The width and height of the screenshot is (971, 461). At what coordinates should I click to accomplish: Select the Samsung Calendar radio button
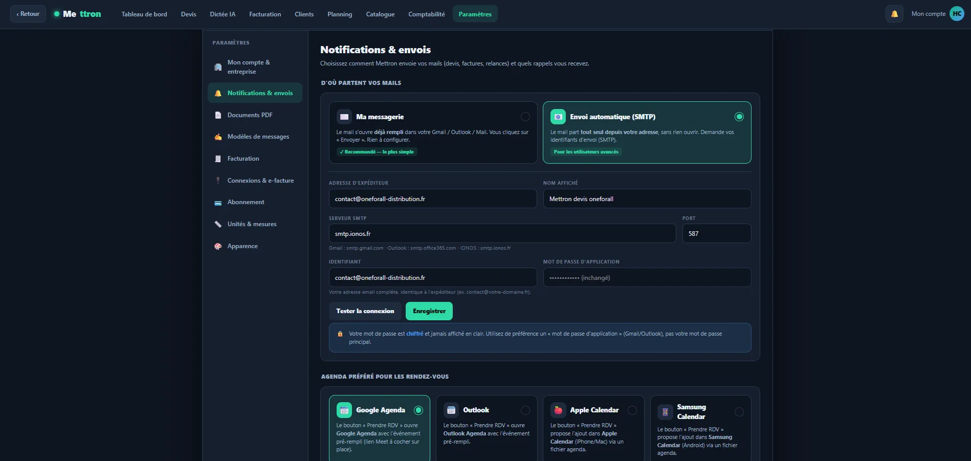pos(739,412)
